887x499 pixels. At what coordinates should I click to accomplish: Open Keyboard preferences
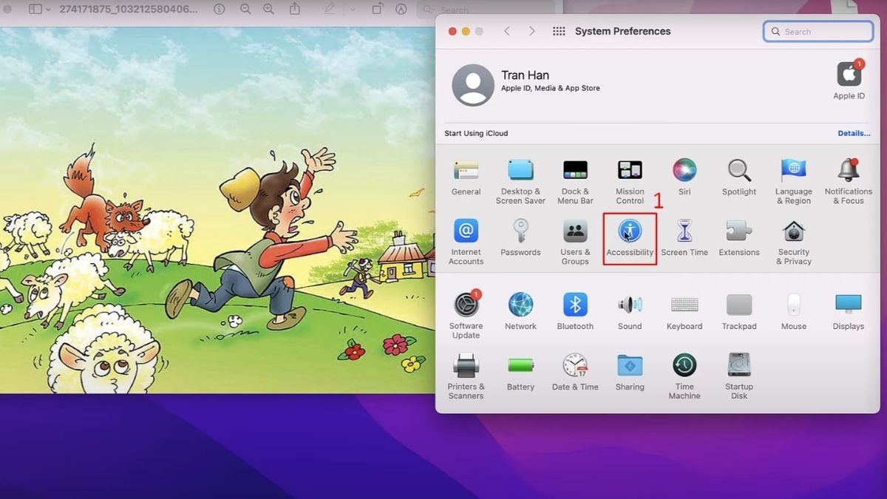(684, 311)
